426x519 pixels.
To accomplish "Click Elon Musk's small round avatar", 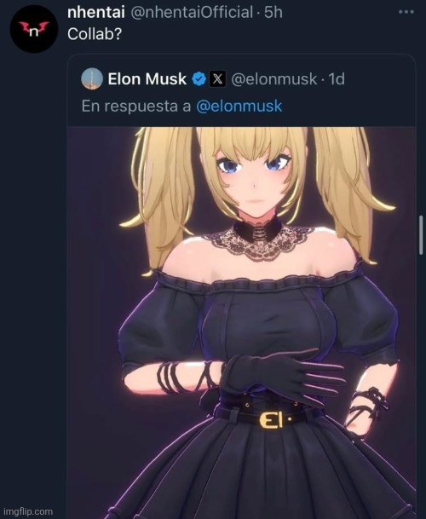I will [92, 78].
